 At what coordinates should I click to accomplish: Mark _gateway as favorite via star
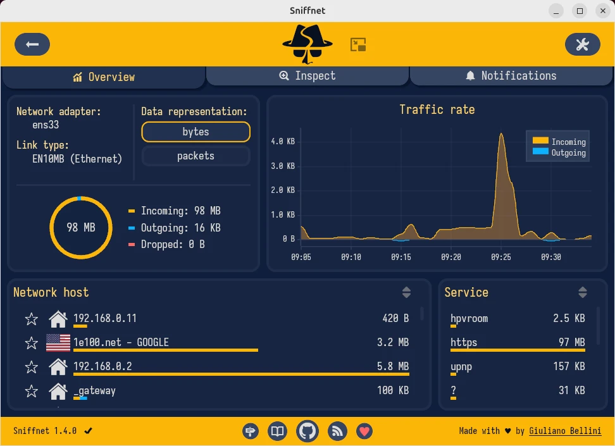[32, 391]
